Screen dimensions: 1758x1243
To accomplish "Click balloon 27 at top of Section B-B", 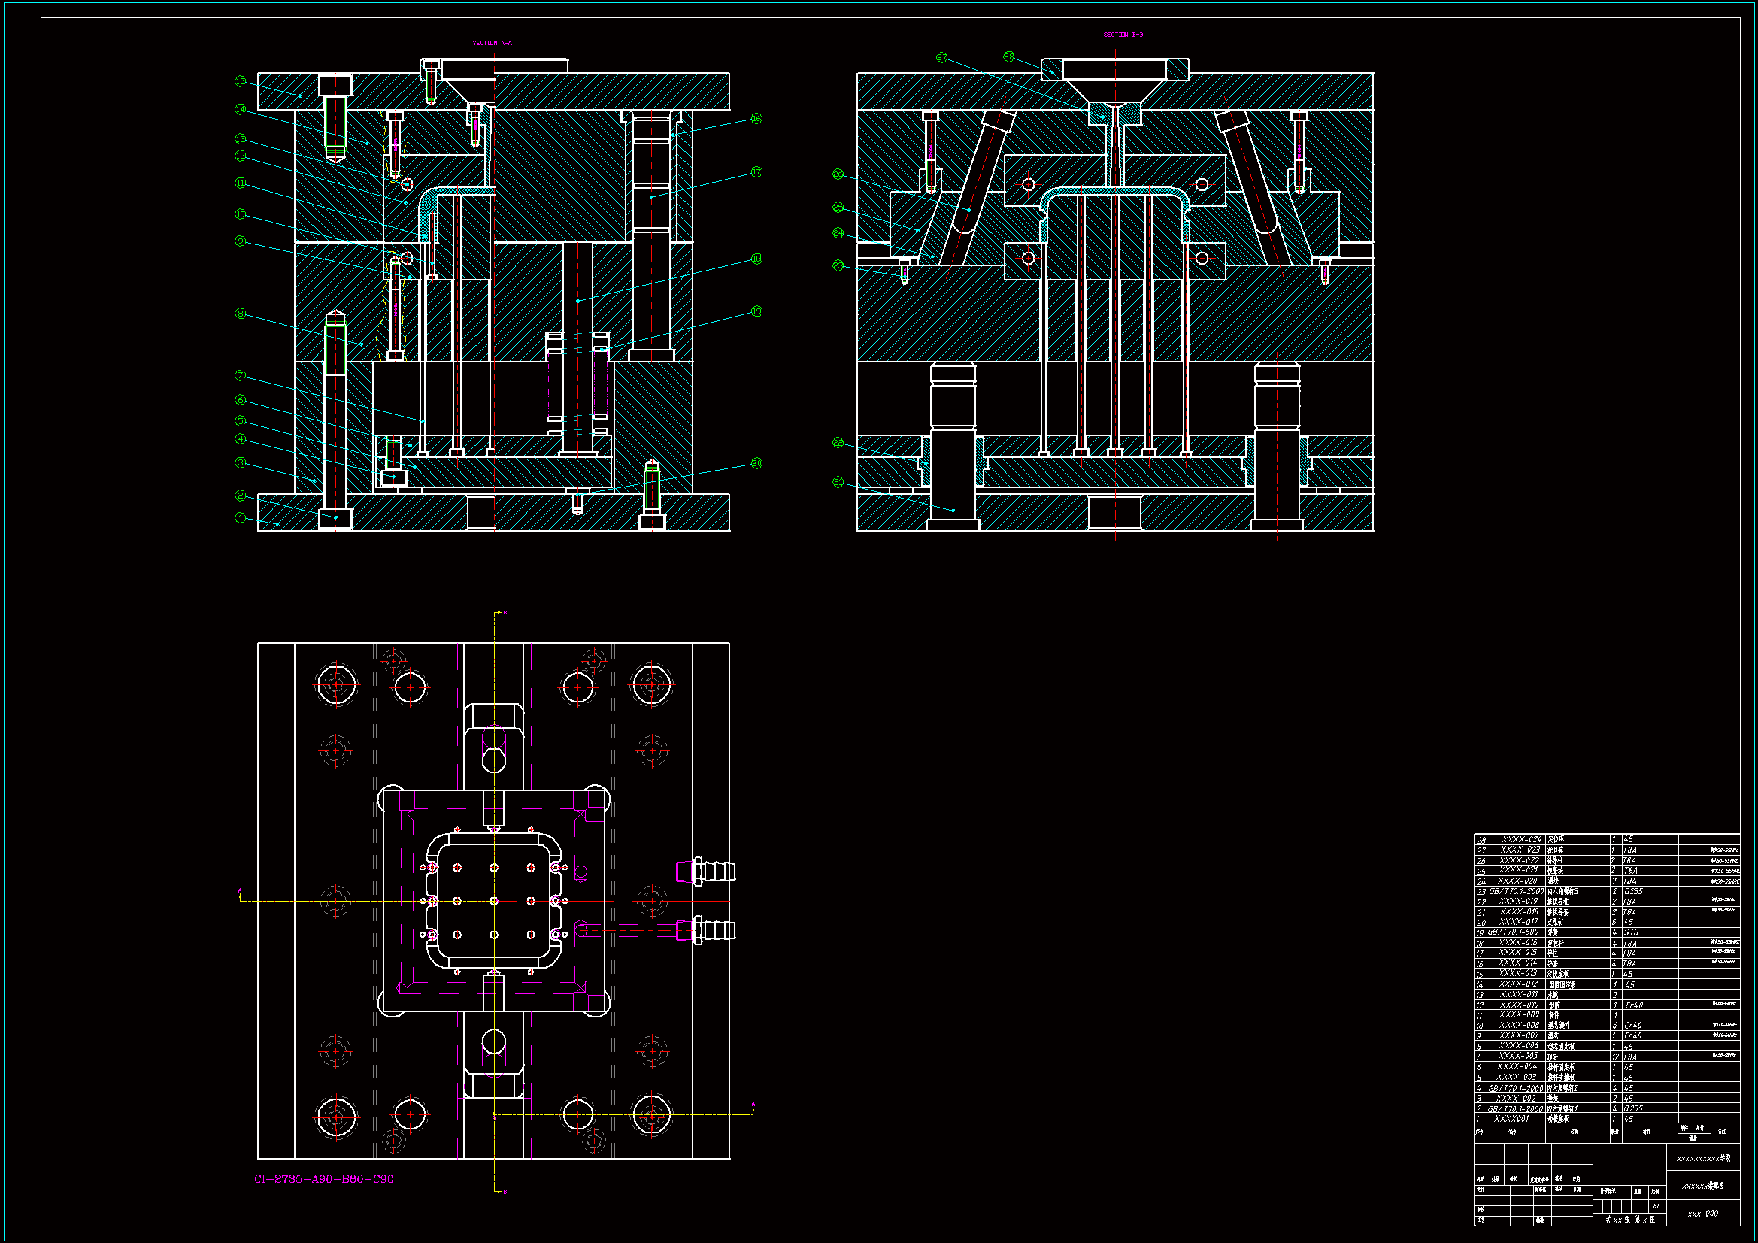I will click(x=941, y=57).
